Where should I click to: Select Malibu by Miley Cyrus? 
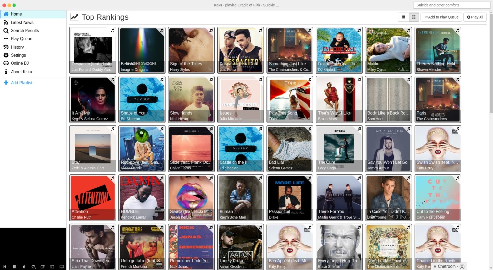(x=389, y=50)
